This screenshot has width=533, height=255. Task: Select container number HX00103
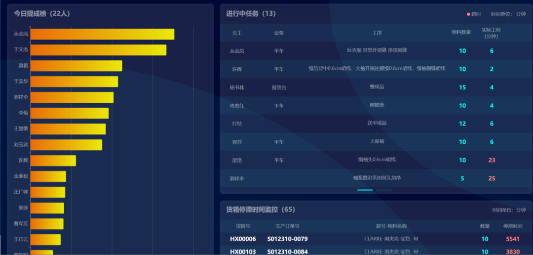243,252
